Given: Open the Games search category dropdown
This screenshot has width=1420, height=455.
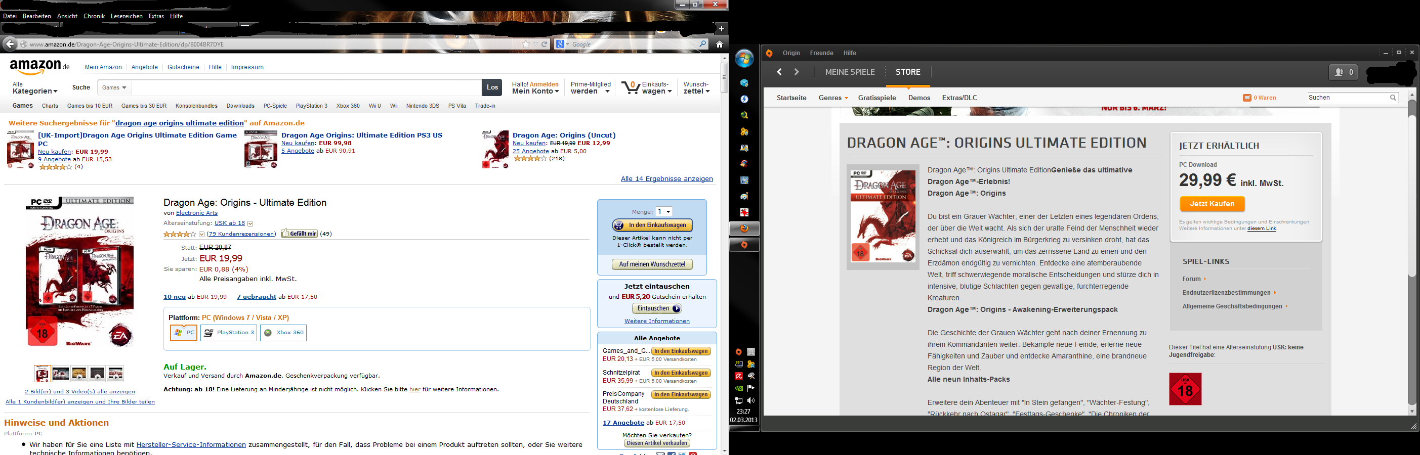Looking at the screenshot, I should click(x=114, y=87).
